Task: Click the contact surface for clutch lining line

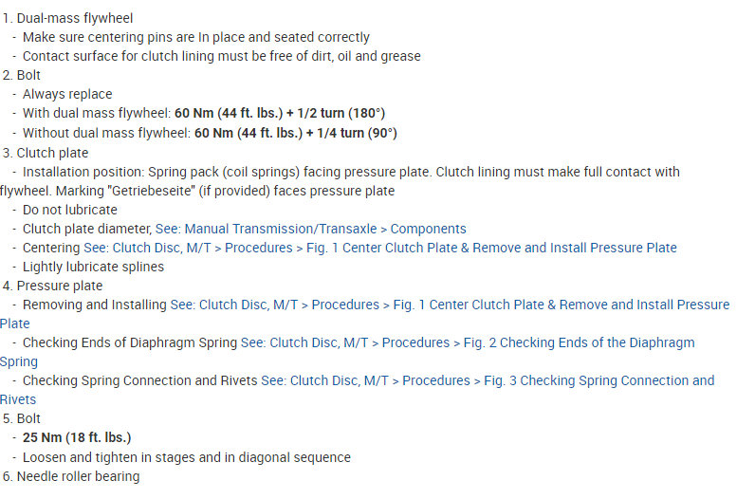Action: tap(221, 56)
